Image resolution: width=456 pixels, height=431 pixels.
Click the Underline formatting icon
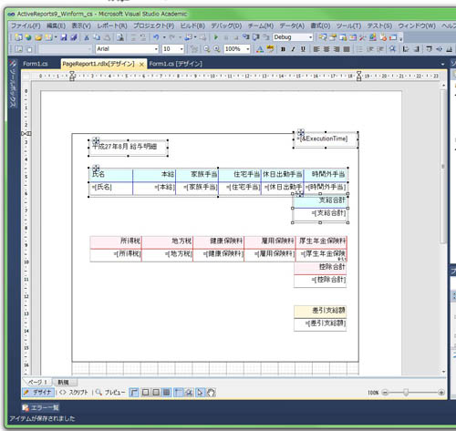[x=303, y=49]
